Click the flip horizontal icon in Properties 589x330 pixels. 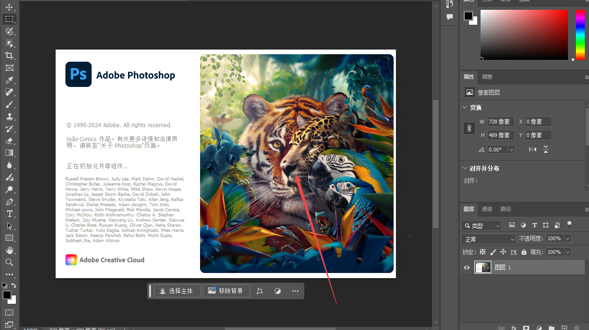click(x=532, y=150)
